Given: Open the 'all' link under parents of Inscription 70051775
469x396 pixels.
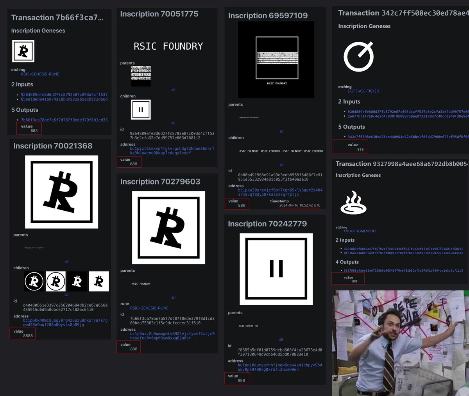Looking at the screenshot, I should (173, 90).
